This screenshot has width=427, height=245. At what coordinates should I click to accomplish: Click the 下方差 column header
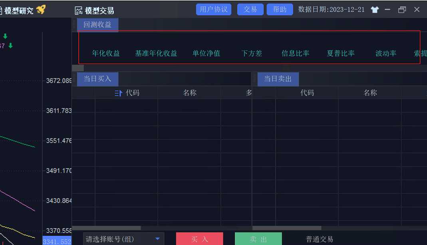[x=252, y=53]
